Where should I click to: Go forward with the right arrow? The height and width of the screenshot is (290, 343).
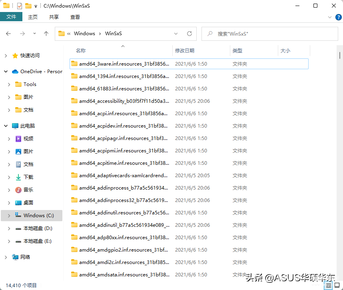pyautogui.click(x=22, y=34)
